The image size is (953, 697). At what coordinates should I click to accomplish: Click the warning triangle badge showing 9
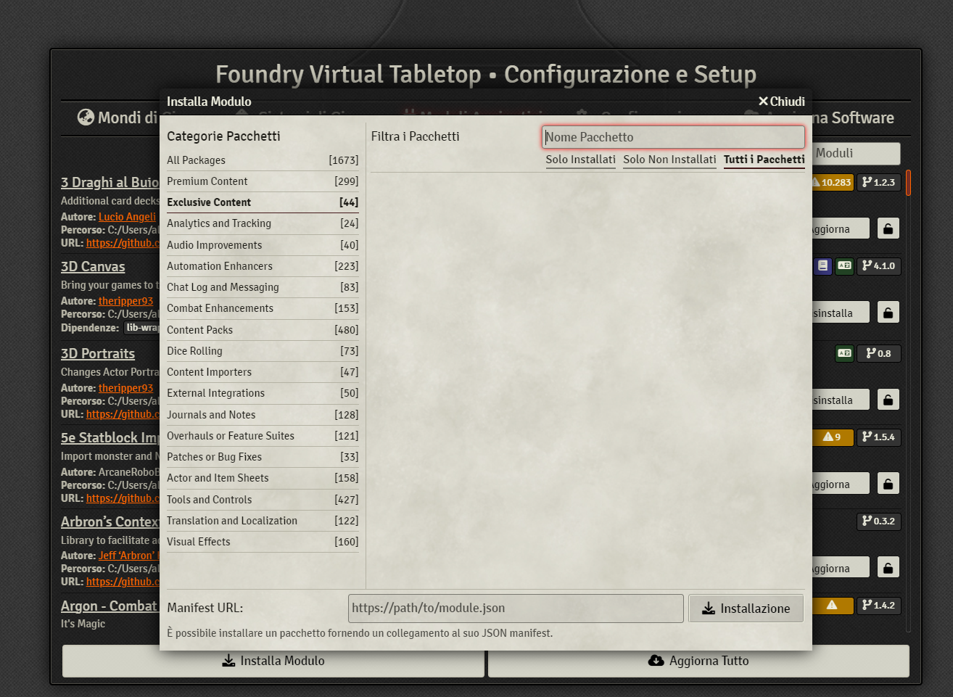tap(832, 437)
